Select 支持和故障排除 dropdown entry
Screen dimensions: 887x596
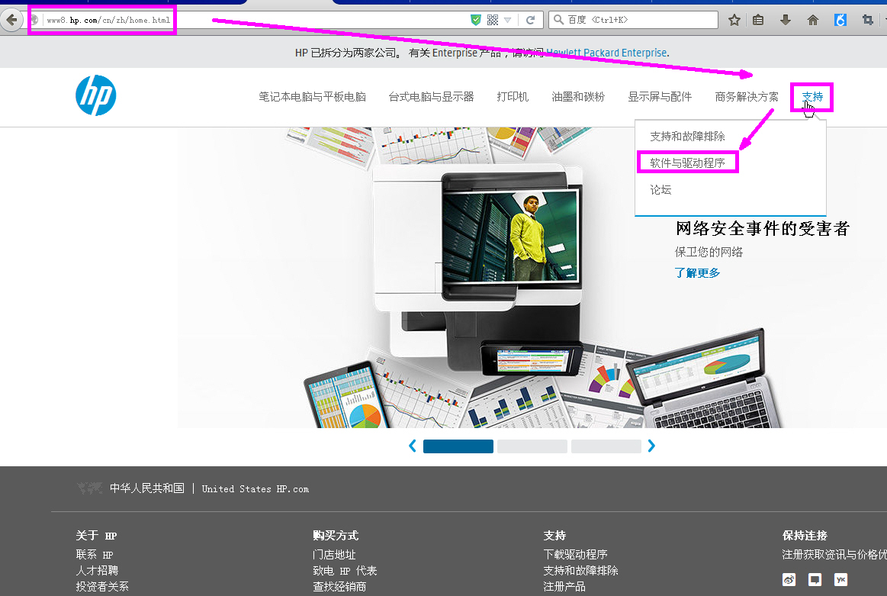click(x=687, y=137)
